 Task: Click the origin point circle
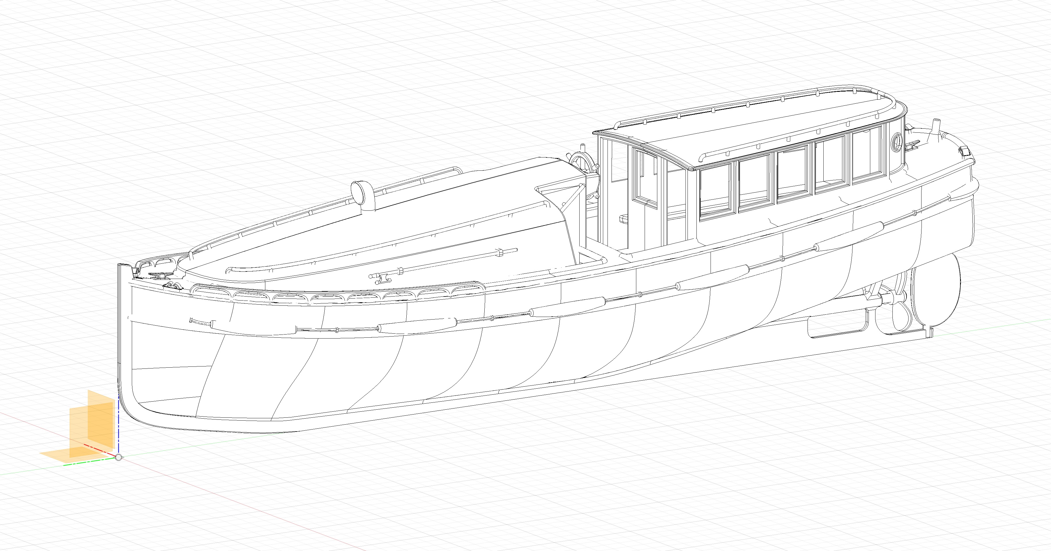click(118, 457)
